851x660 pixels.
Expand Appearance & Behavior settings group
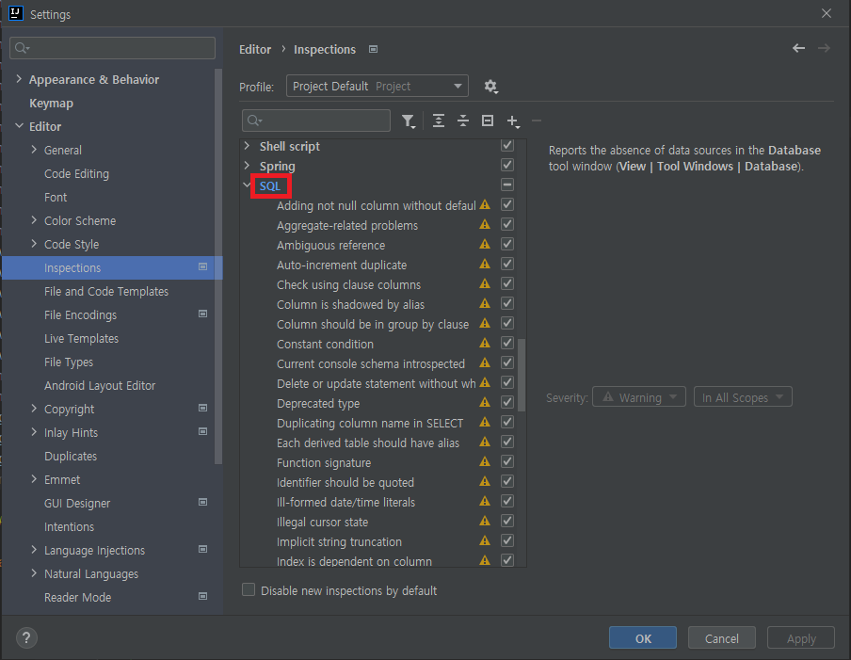[19, 79]
